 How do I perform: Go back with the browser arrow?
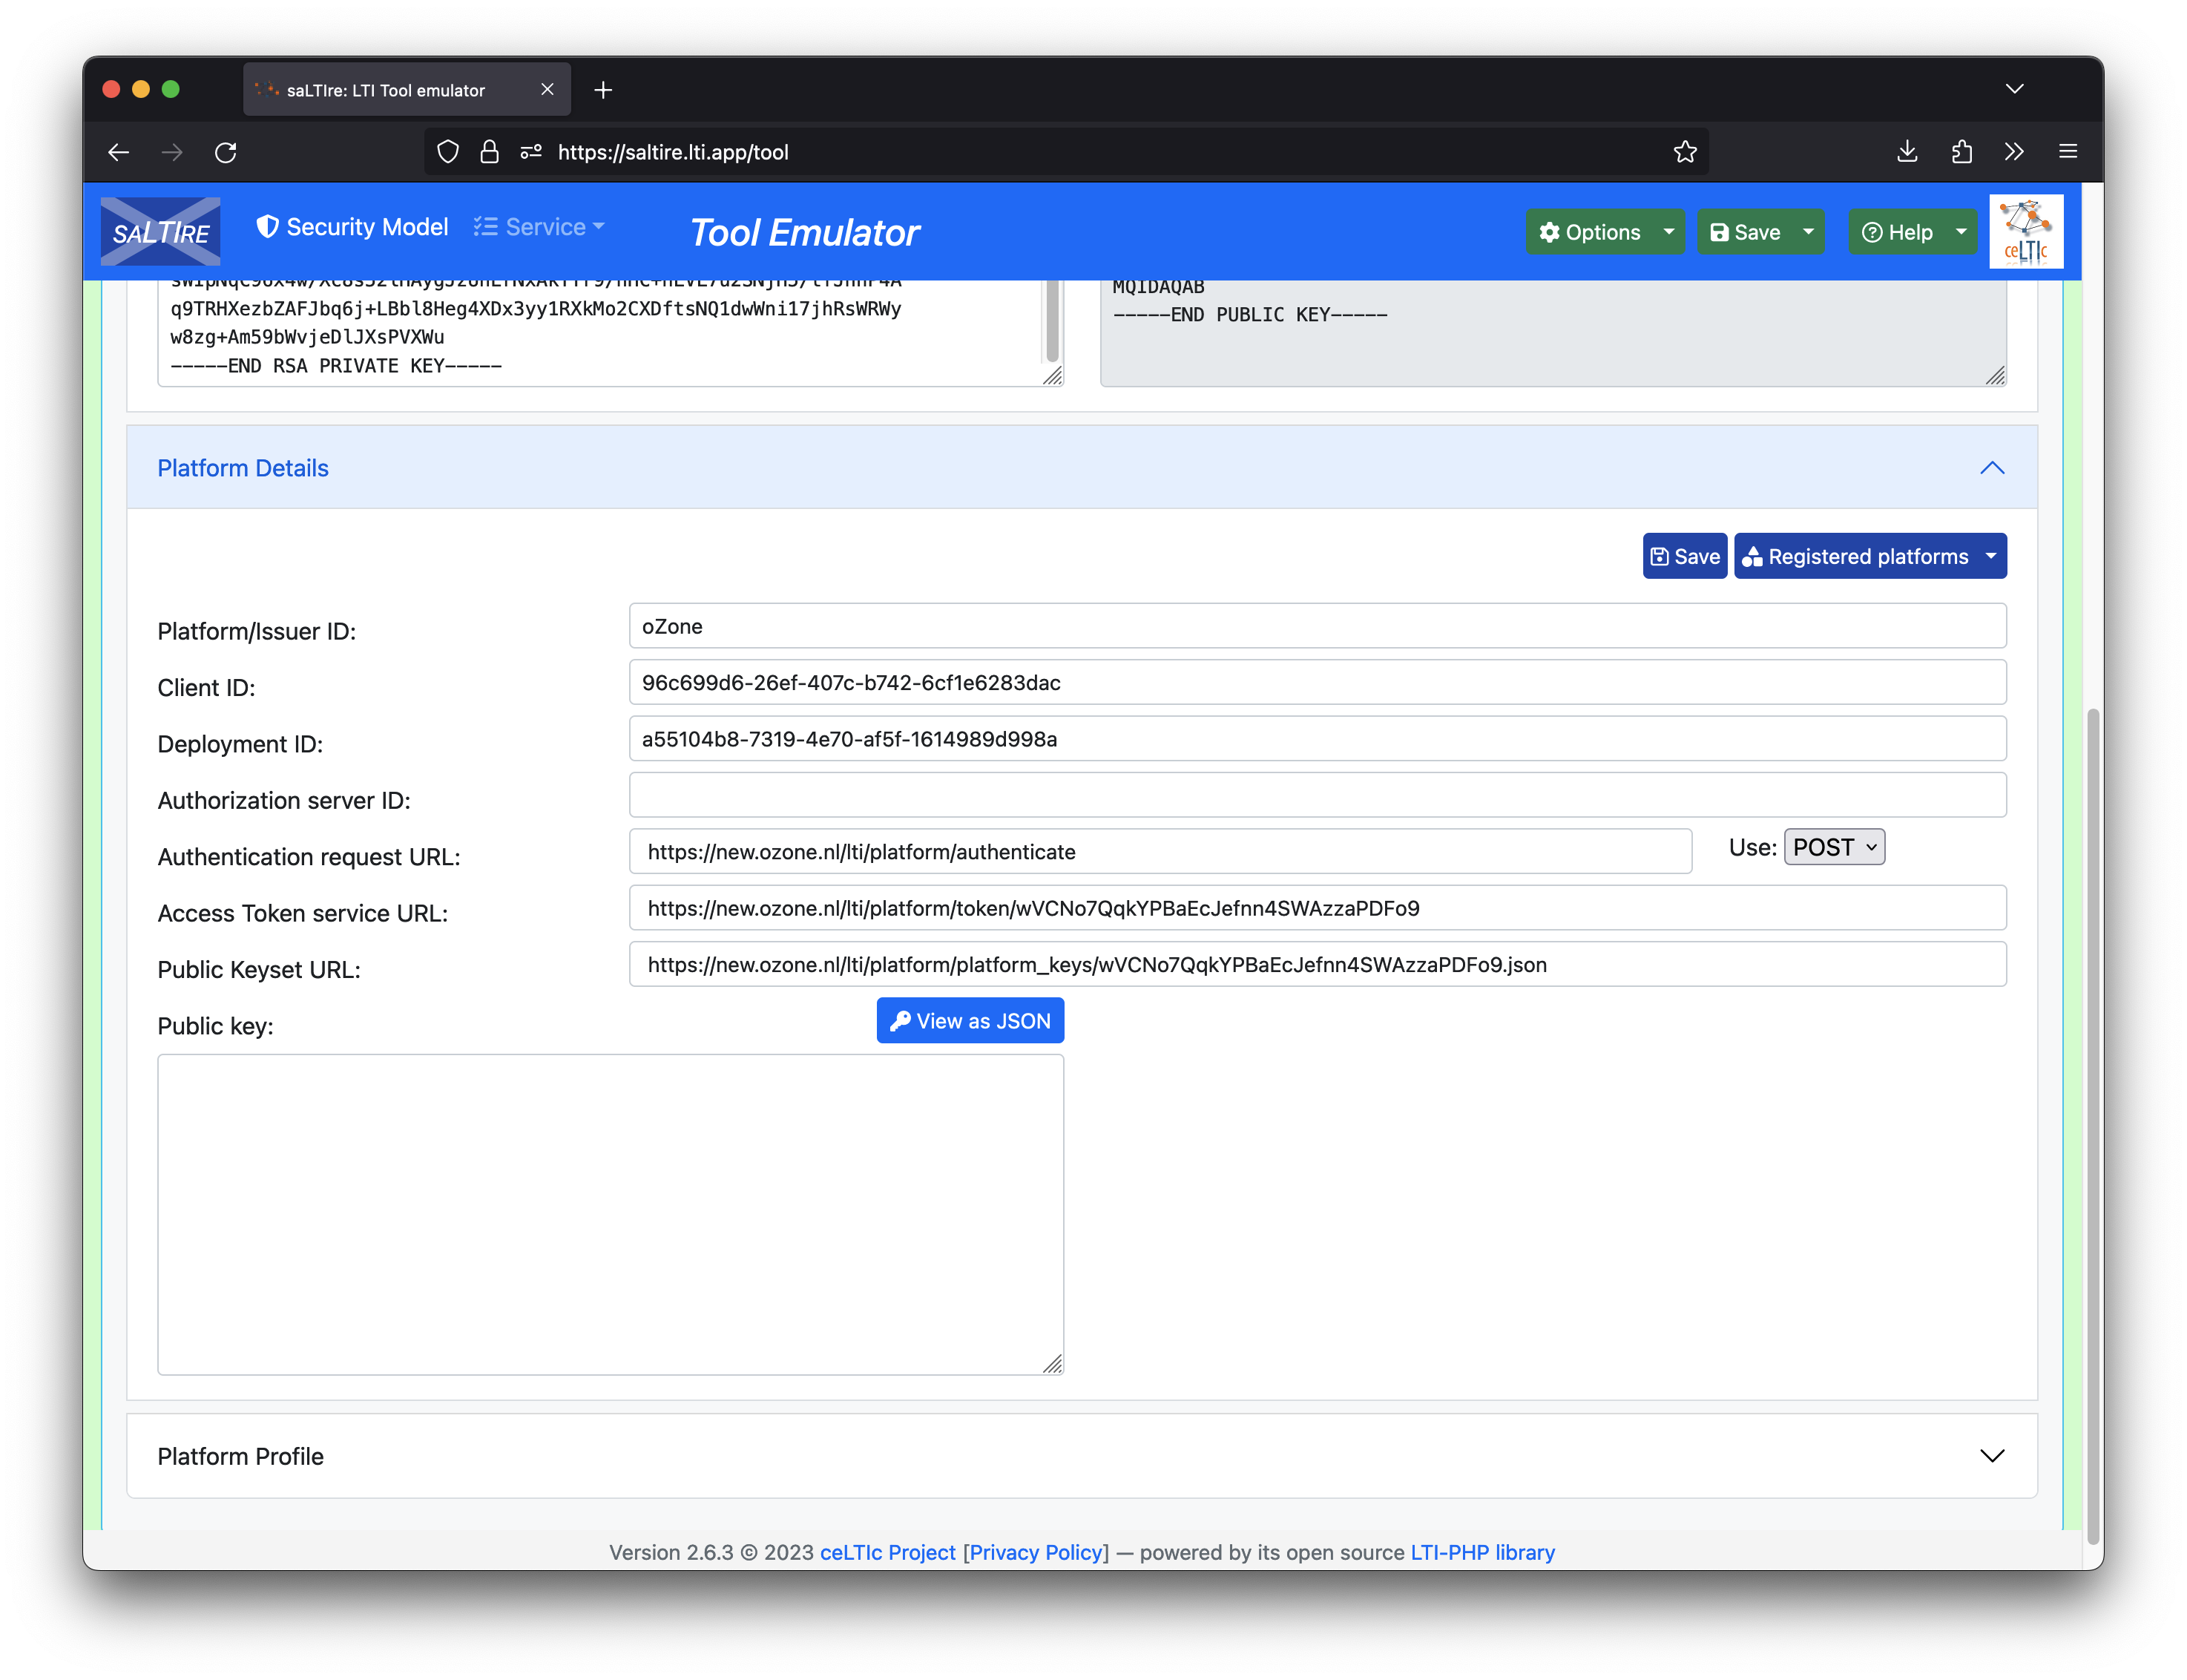(x=119, y=152)
